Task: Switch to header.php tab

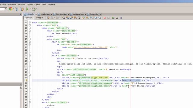Action: 45,14
